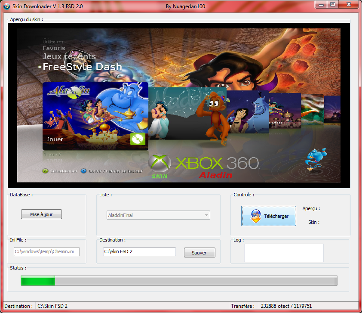The height and width of the screenshot is (313, 362).
Task: Close the Skin Downloader window
Action: (x=349, y=5)
